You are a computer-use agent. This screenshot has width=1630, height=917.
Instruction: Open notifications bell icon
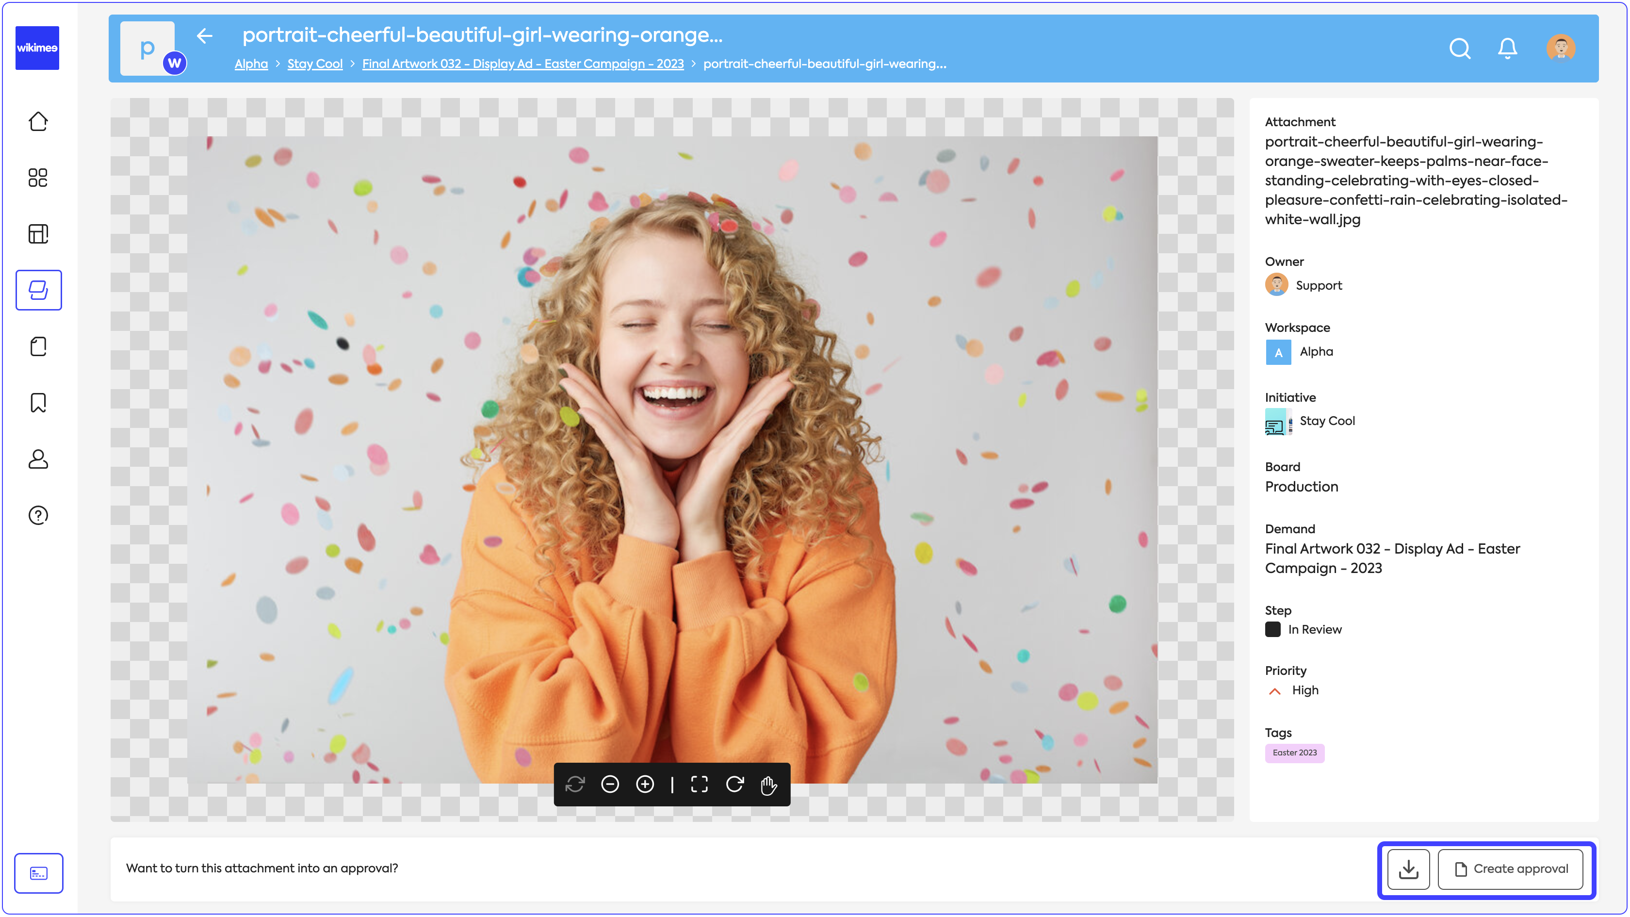tap(1507, 48)
